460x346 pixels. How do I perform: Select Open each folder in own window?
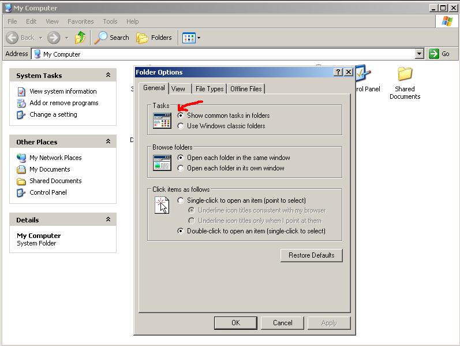pos(181,168)
